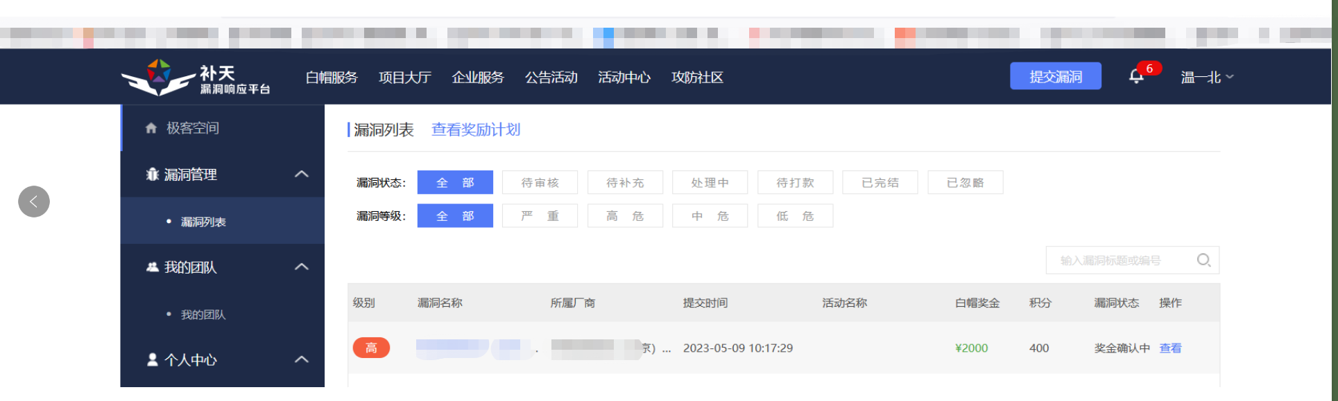The width and height of the screenshot is (1338, 401).
Task: Open 极客空间 in the sidebar
Action: click(223, 127)
